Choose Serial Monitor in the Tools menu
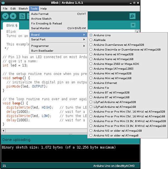Screen dimensions: 168x169 58,28
